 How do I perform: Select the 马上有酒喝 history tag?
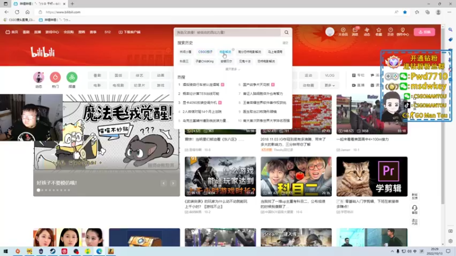tap(275, 52)
